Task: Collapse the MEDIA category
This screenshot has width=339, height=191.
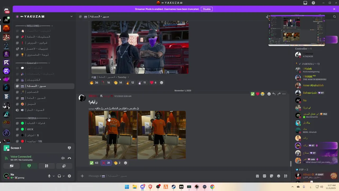Action: pos(33,118)
